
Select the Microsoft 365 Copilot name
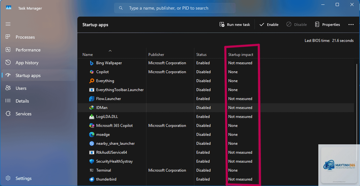click(115, 126)
